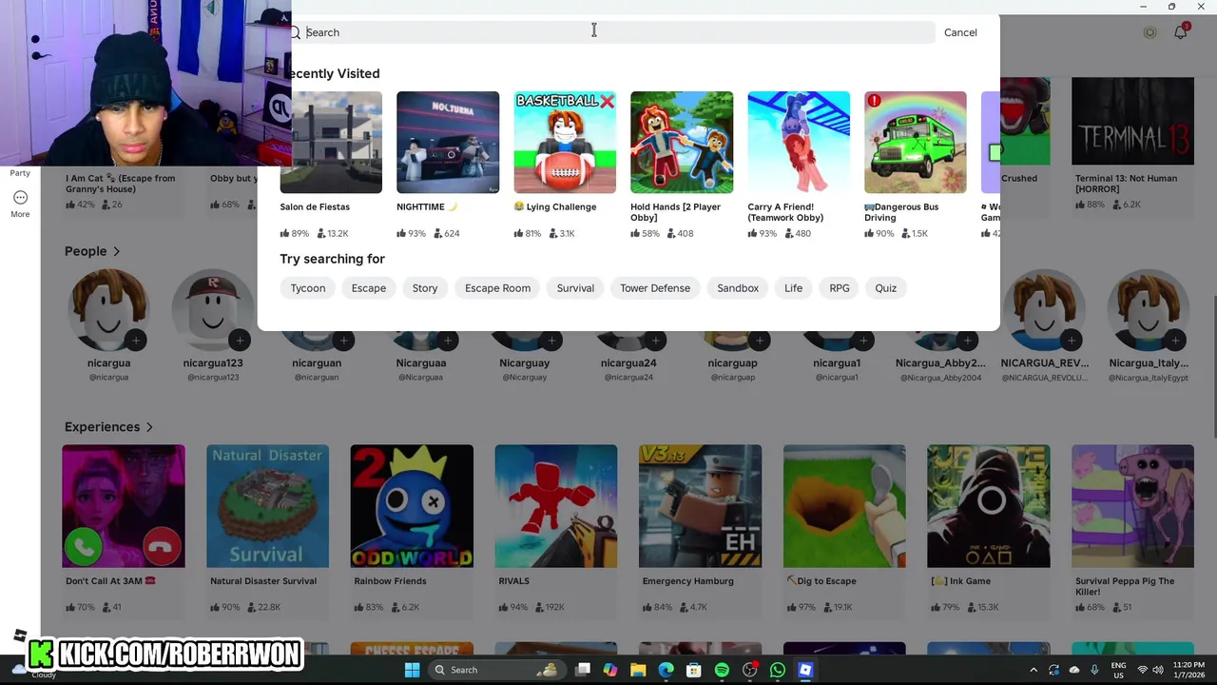Screen dimensions: 1217x685
Task: Open the More sidebar icon
Action: (x=20, y=198)
